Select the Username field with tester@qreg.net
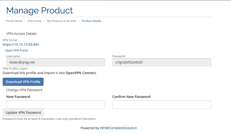The image size is (231, 134). tap(55, 62)
